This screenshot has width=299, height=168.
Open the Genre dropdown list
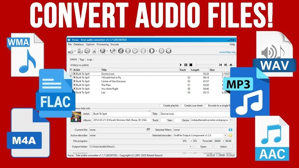click(x=231, y=120)
